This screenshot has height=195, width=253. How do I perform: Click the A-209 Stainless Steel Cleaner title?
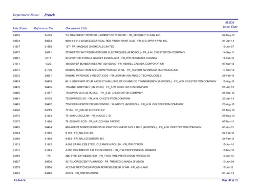point(104,144)
